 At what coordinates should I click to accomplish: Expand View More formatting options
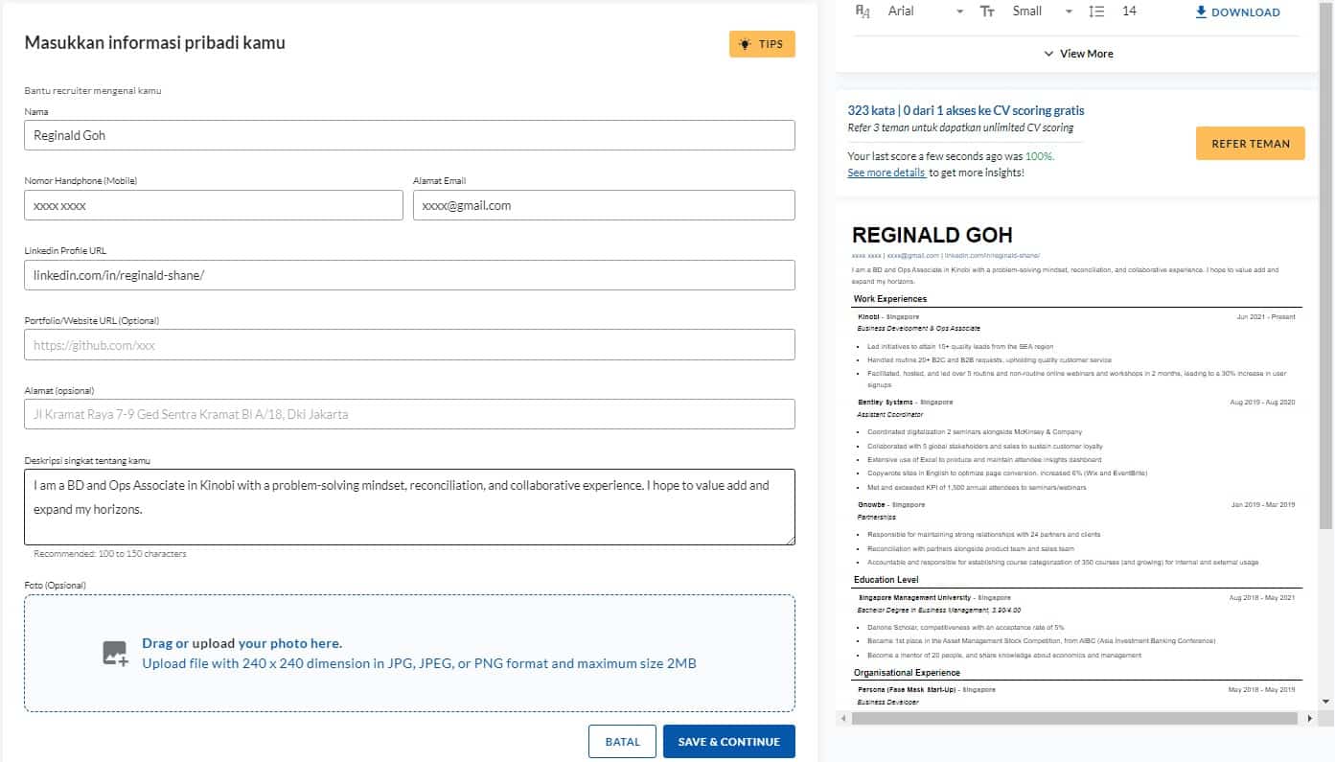click(x=1078, y=54)
